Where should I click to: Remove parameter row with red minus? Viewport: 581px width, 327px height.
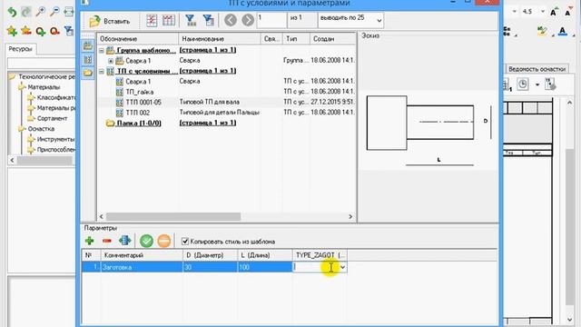(107, 241)
